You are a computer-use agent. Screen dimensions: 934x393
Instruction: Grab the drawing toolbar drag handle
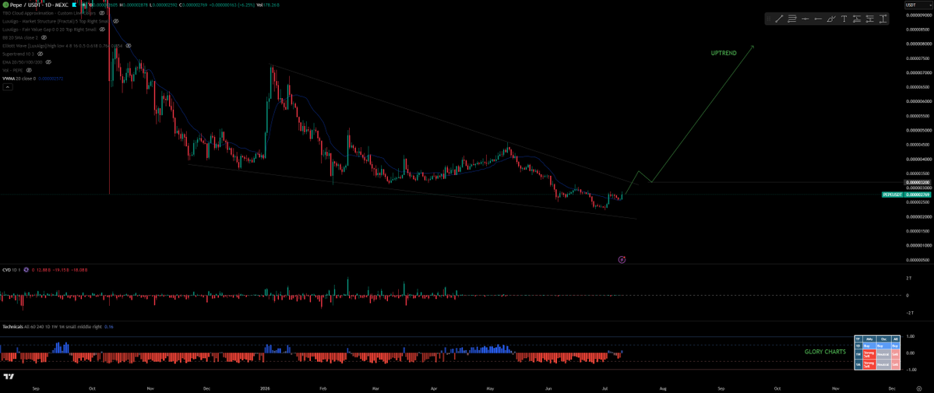[x=769, y=19]
